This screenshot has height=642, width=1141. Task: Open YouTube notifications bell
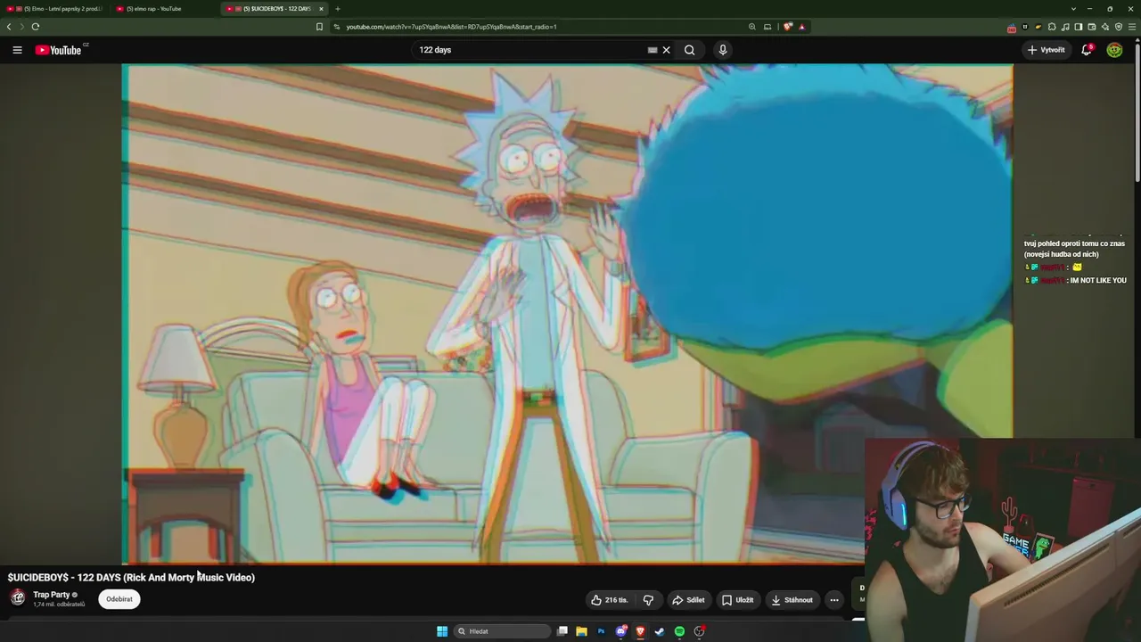[x=1087, y=50]
